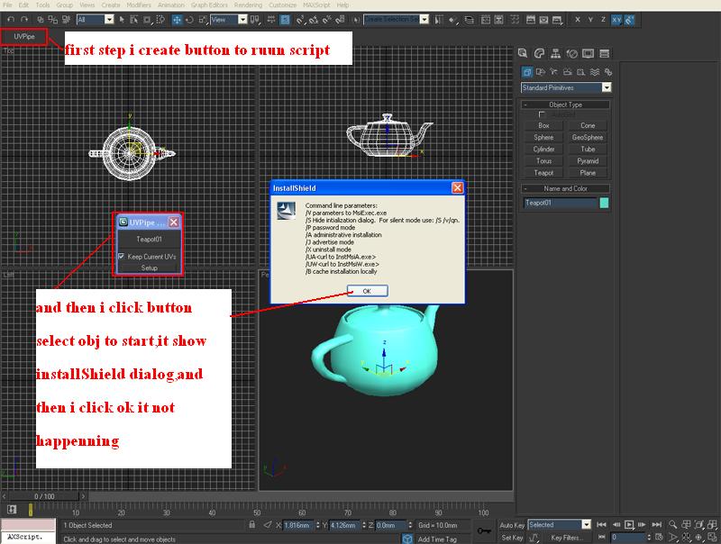Toggle Auto Key mode
The height and width of the screenshot is (544, 721).
click(512, 525)
